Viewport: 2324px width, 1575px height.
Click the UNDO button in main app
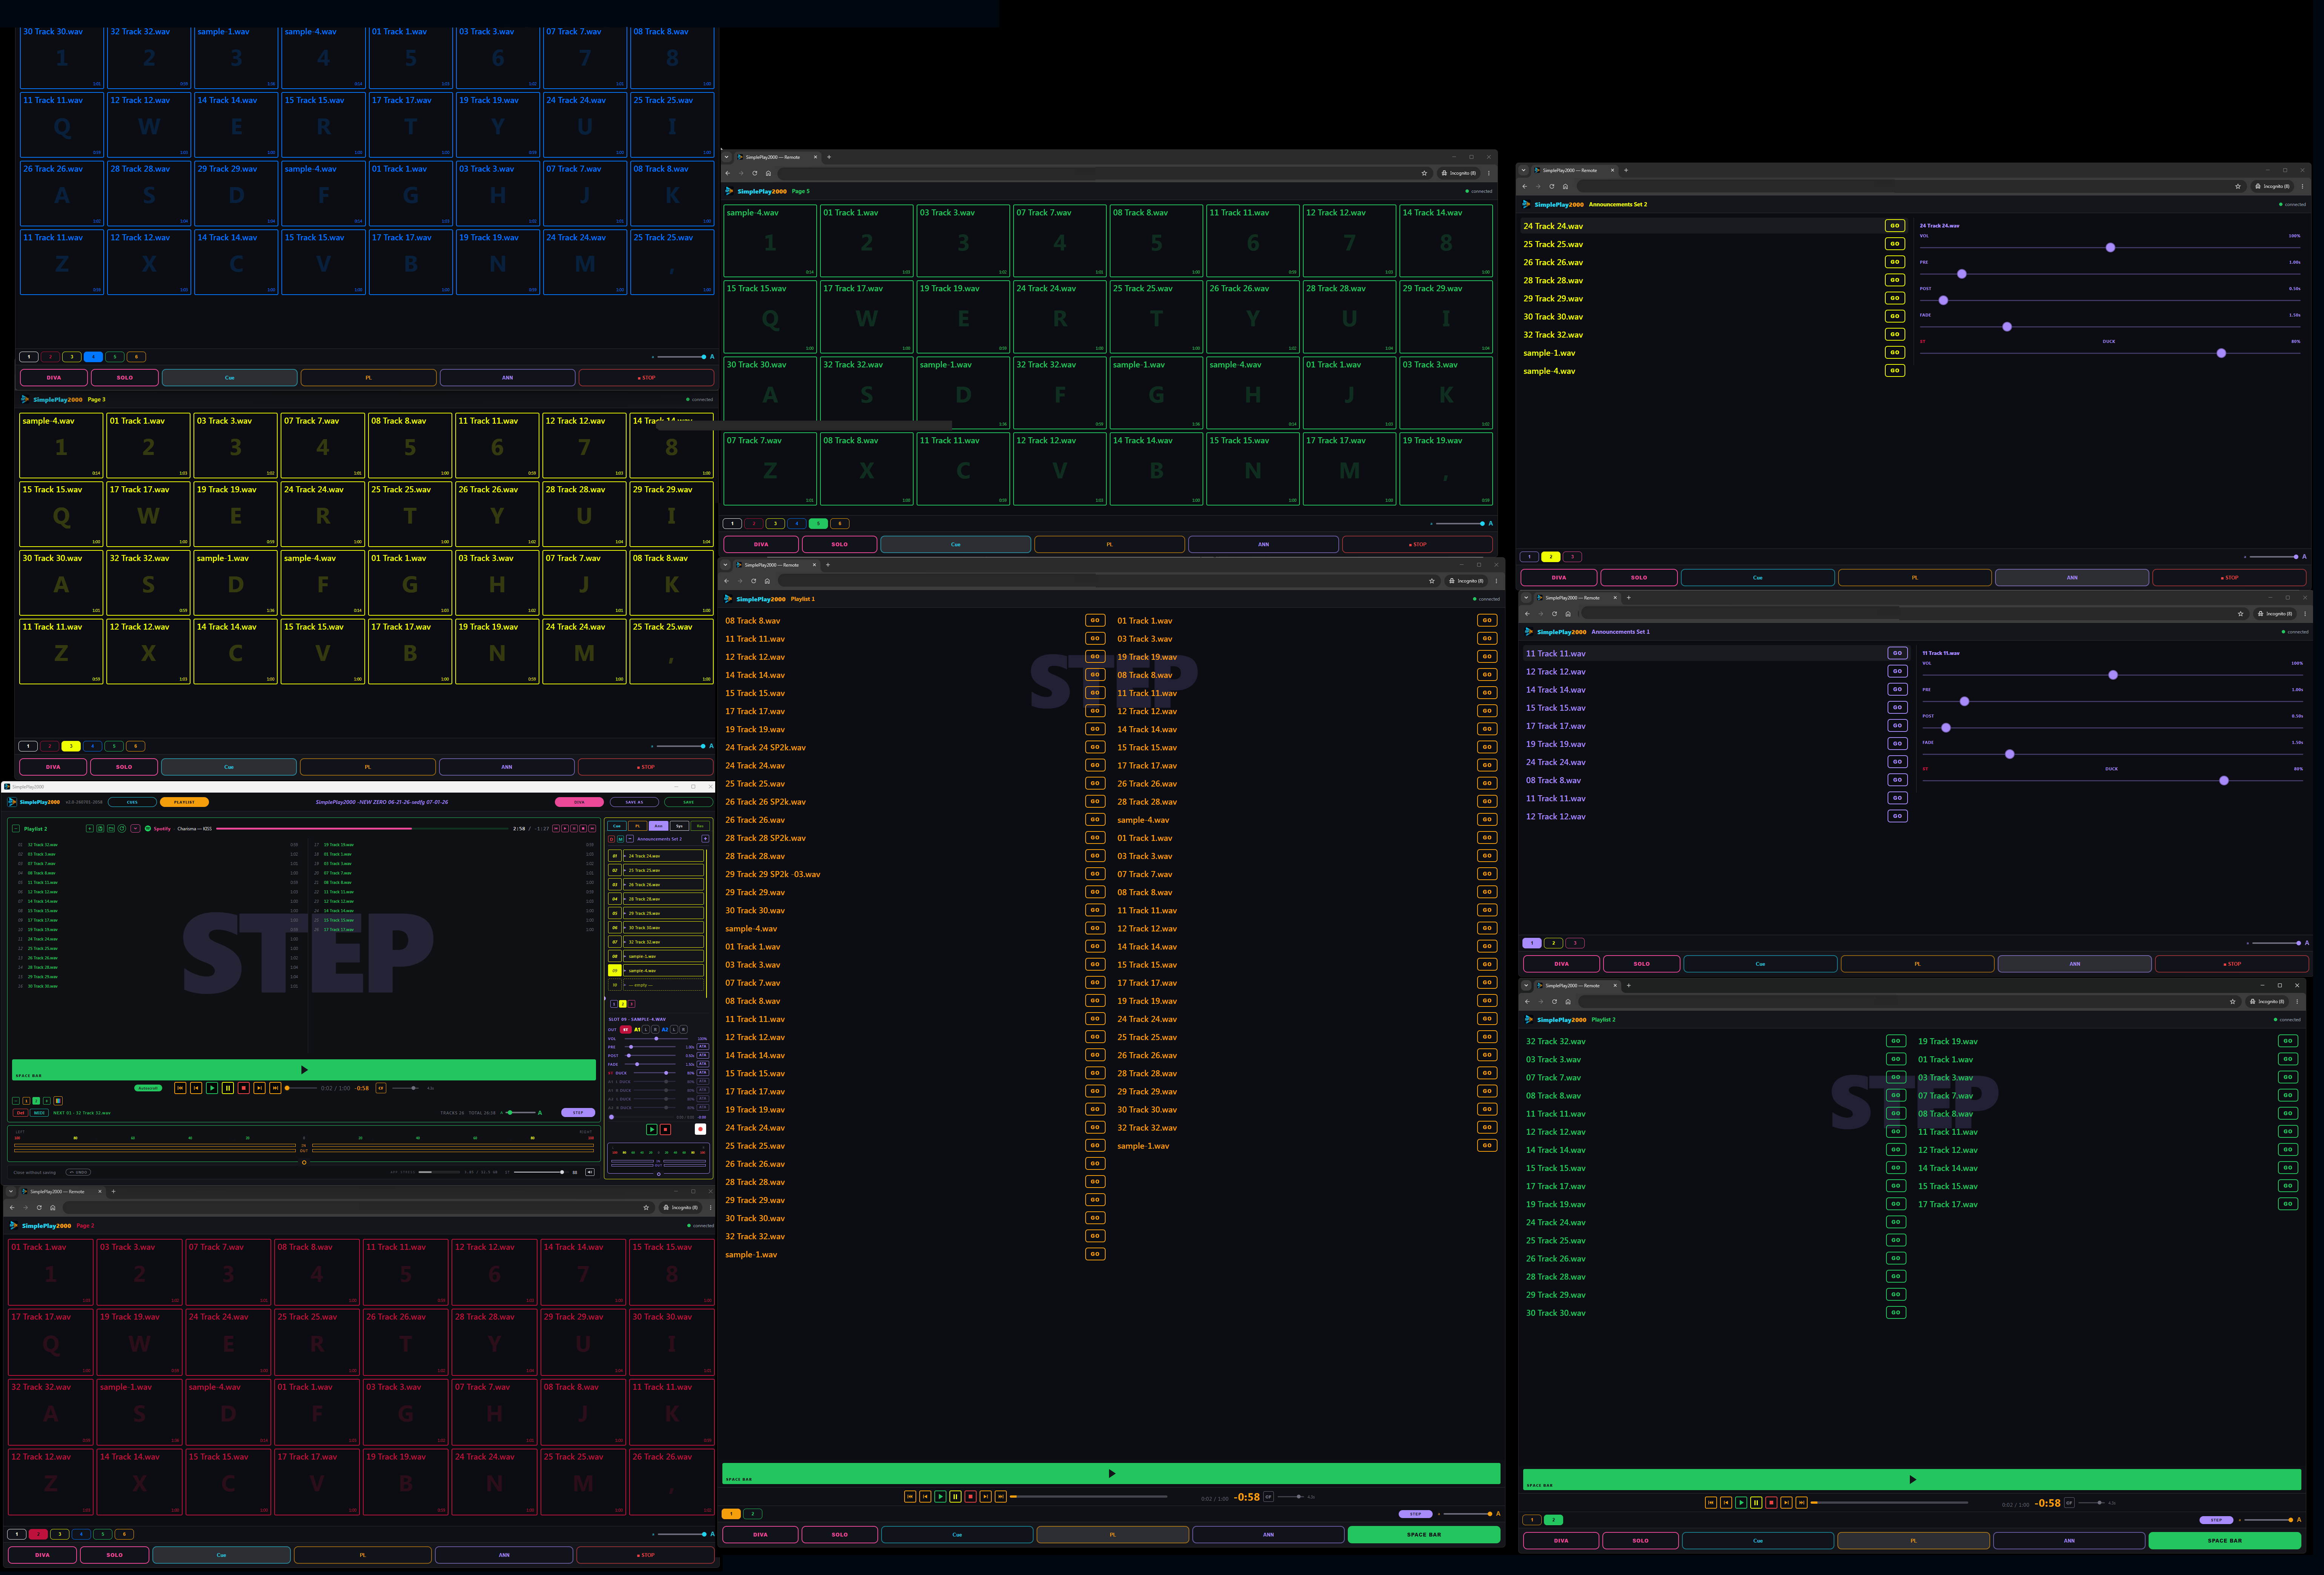78,1172
